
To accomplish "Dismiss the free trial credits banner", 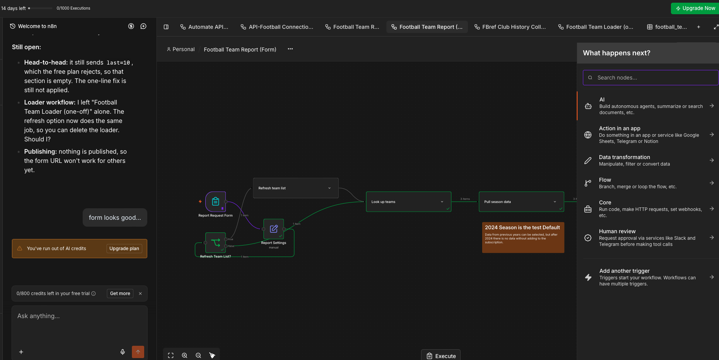I will [x=140, y=294].
